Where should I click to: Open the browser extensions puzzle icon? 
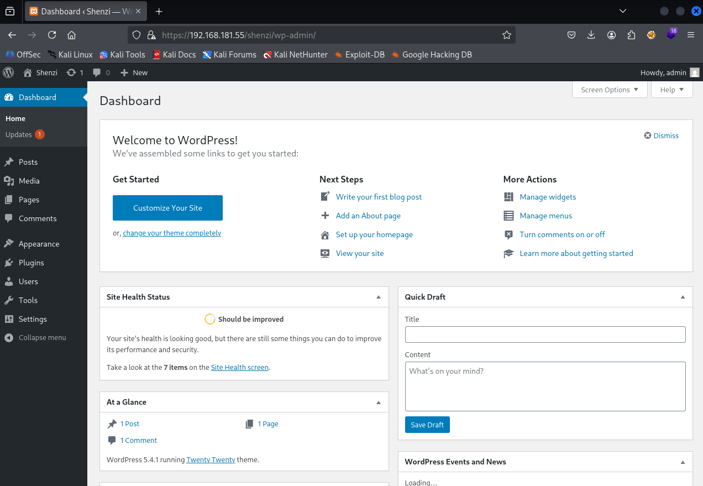[x=631, y=35]
